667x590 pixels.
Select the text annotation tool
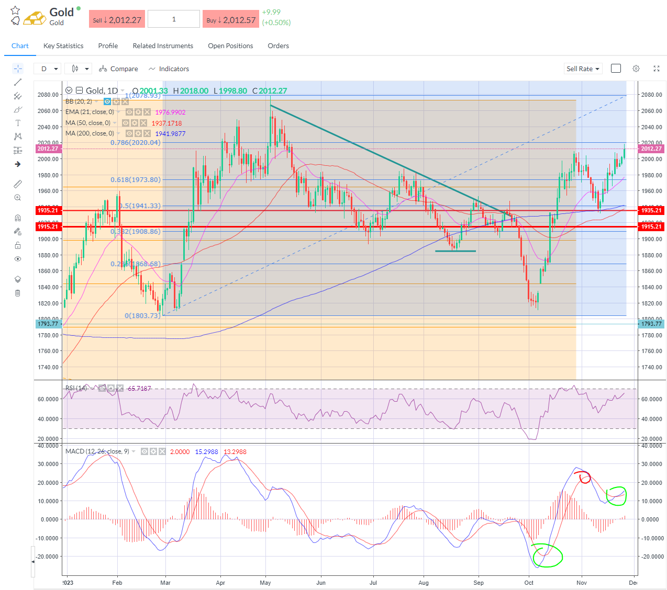[18, 123]
